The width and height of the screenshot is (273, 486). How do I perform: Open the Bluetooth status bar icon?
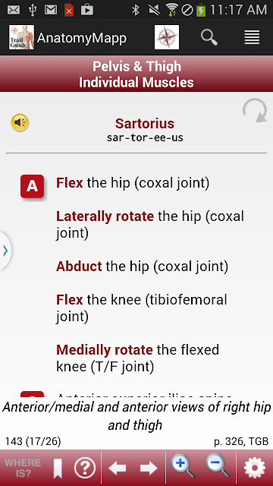click(136, 10)
